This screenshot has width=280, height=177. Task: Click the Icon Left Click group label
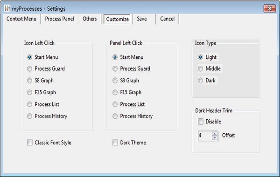[39, 43]
